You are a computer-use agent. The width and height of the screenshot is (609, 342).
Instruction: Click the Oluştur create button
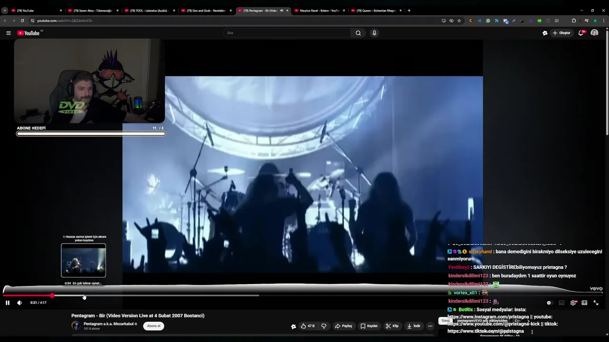pyautogui.click(x=561, y=33)
